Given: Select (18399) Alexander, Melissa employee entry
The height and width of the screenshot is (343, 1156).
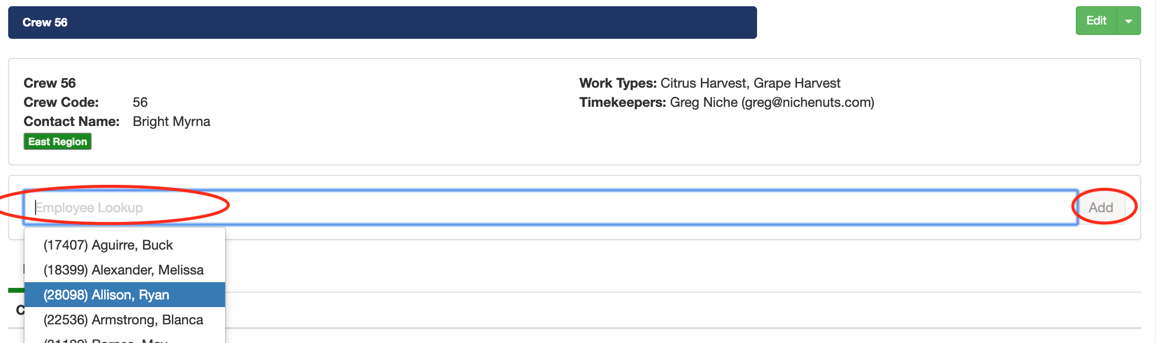Looking at the screenshot, I should [123, 270].
